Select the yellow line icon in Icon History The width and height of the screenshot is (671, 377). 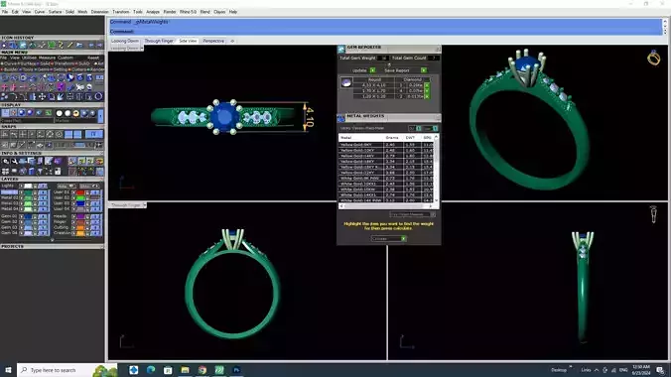click(x=70, y=45)
